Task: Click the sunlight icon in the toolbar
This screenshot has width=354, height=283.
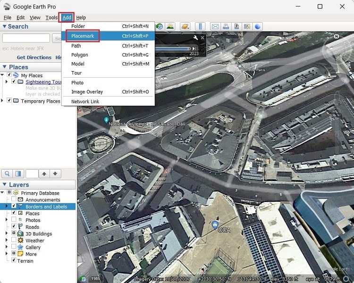Action: [x=170, y=26]
